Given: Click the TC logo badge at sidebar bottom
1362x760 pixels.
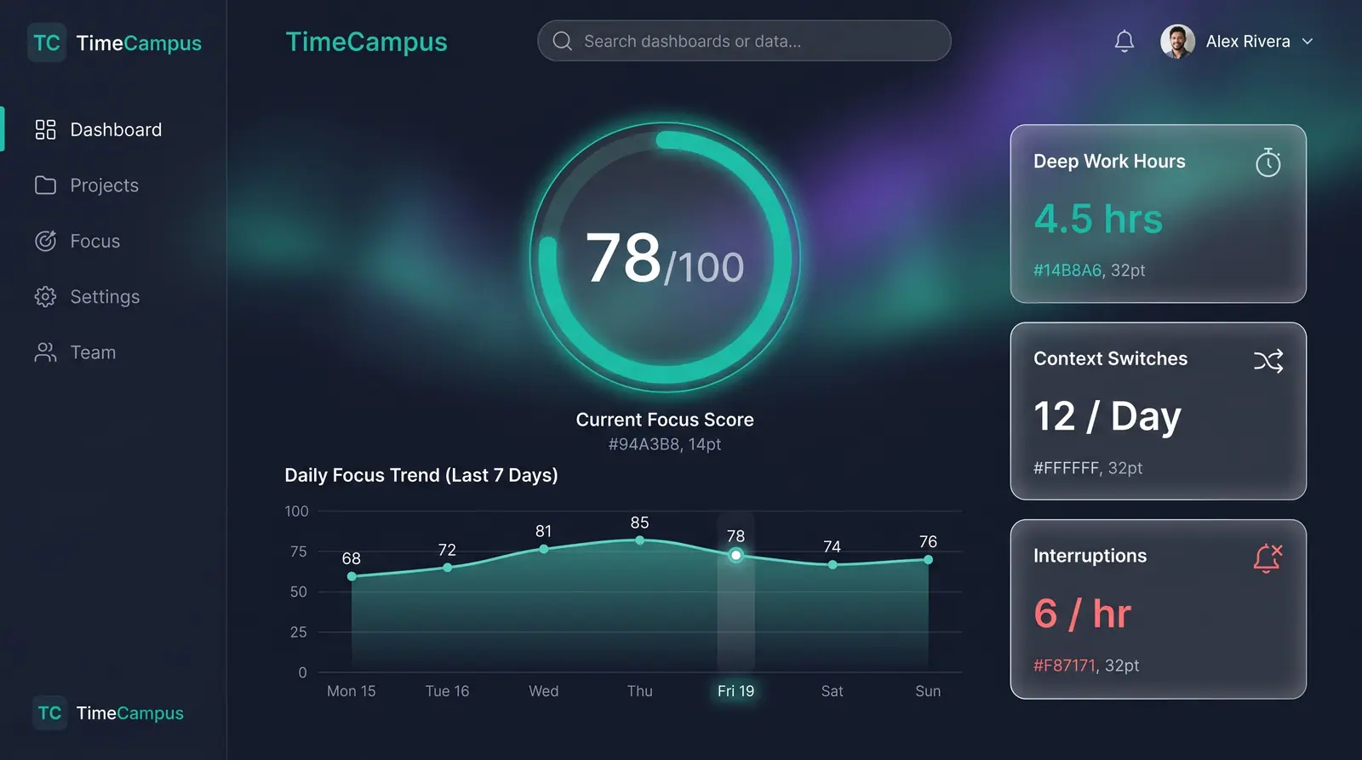Looking at the screenshot, I should [49, 713].
